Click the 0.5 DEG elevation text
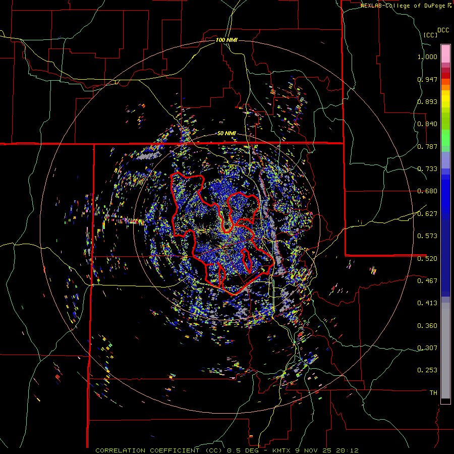 coord(243,450)
